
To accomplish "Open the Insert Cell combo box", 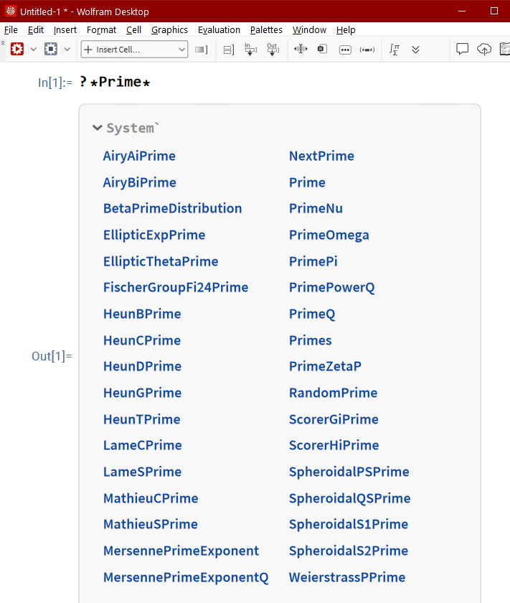I will (x=135, y=50).
